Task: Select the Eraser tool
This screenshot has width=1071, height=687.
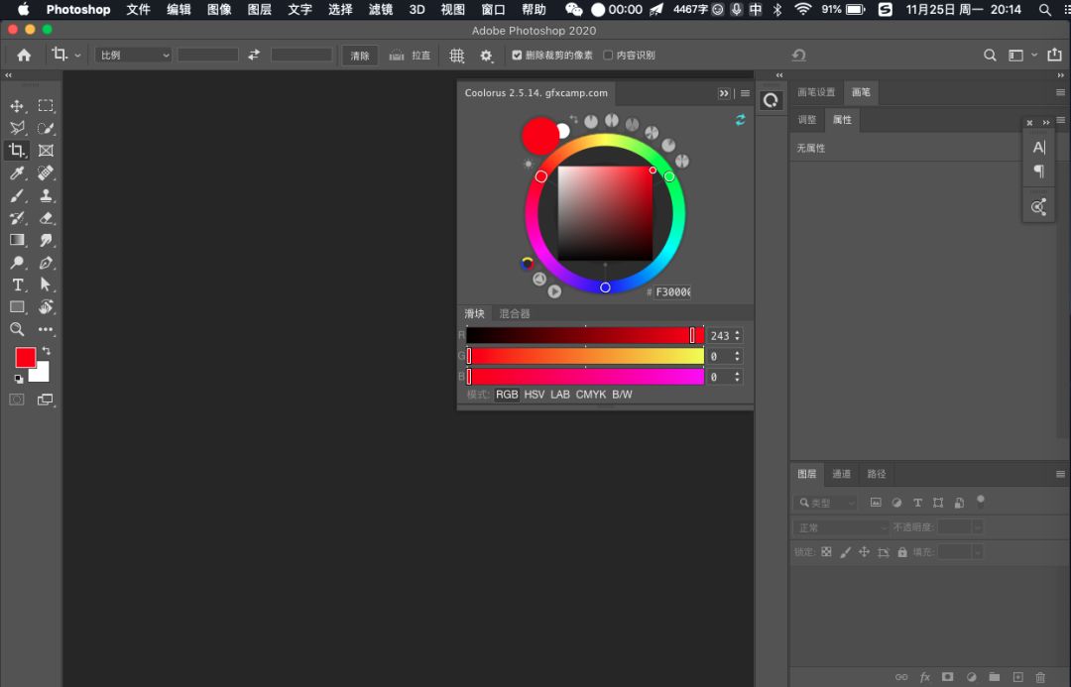Action: 46,218
